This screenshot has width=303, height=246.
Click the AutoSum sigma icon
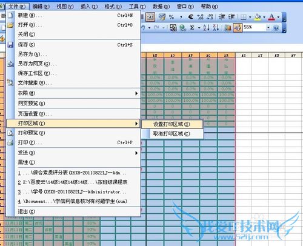192,27
